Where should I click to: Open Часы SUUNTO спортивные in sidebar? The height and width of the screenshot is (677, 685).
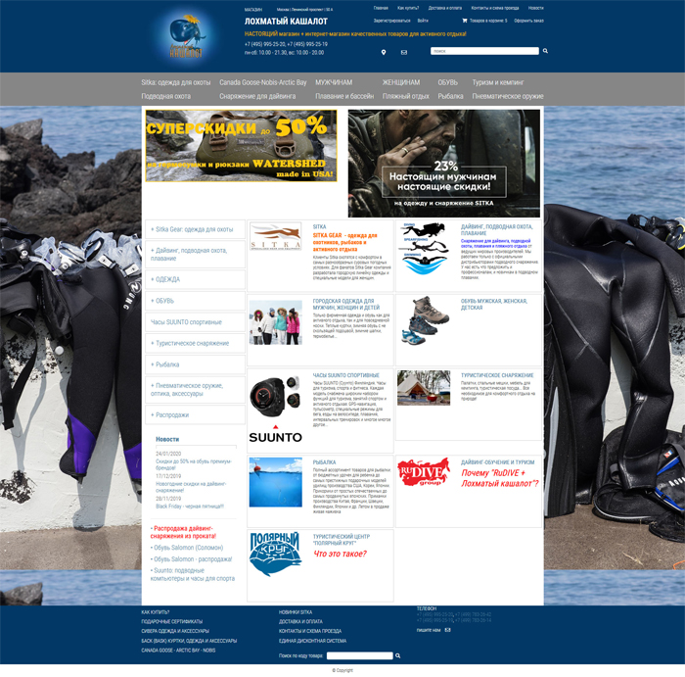[x=195, y=322]
